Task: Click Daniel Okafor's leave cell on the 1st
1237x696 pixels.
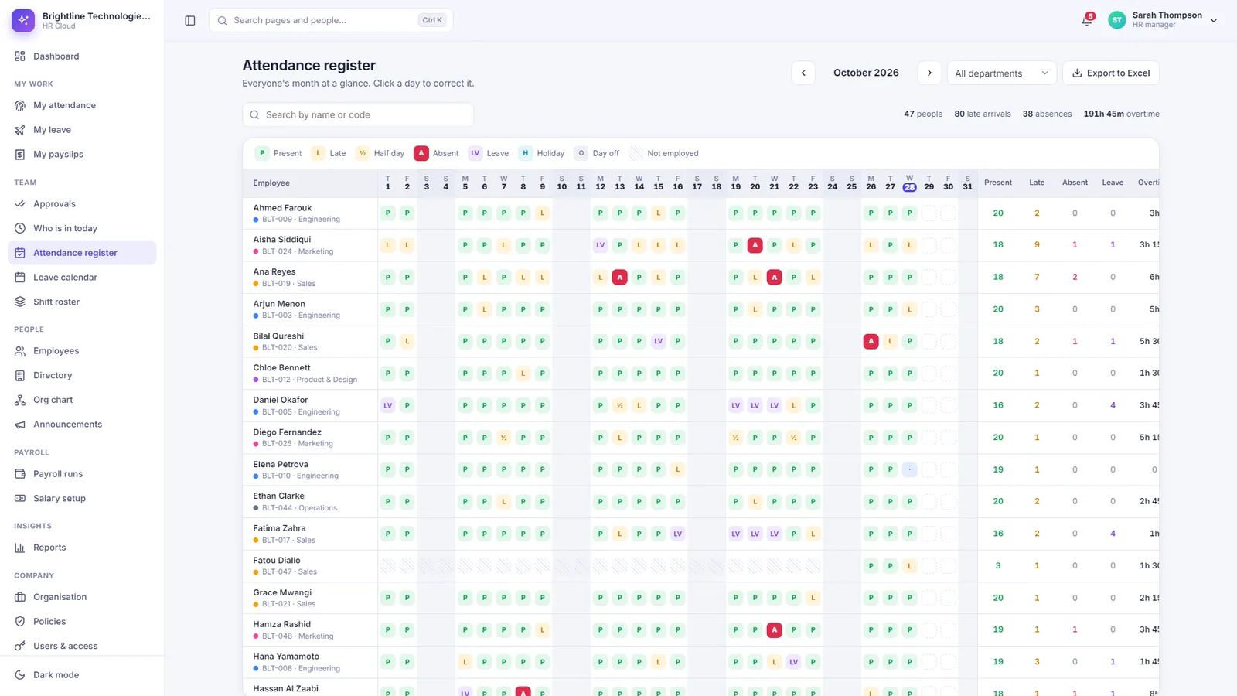Action: point(388,405)
